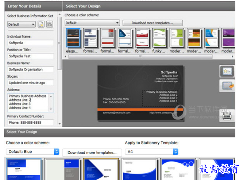242x180 pixels.
Task: Click the Individual Name field with Softpedia
Action: [30, 43]
